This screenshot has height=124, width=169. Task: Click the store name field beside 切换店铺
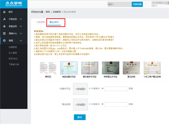(119, 4)
